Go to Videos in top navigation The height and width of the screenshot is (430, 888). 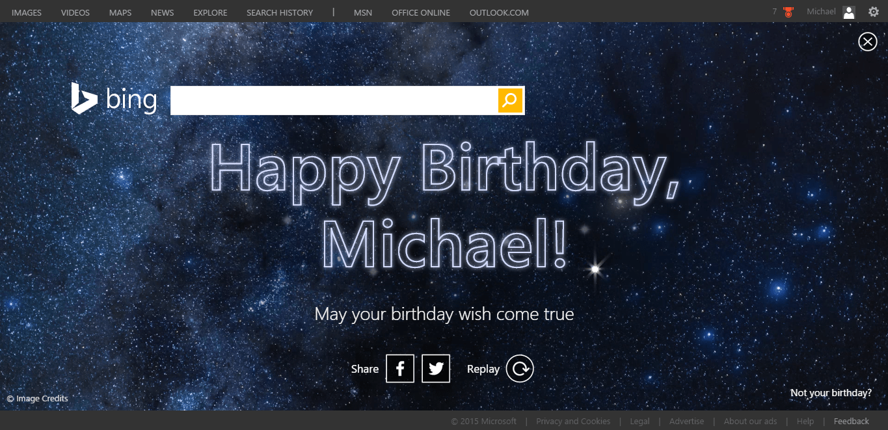pyautogui.click(x=75, y=12)
